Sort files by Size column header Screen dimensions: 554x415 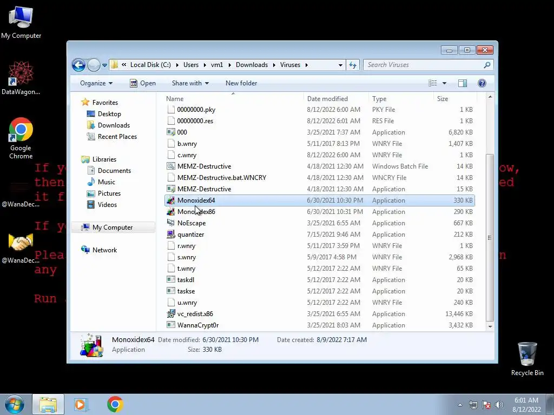454,99
